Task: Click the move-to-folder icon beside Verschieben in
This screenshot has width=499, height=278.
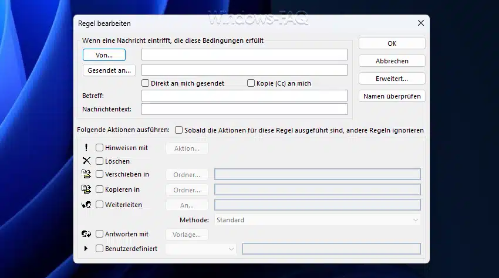Action: [86, 174]
